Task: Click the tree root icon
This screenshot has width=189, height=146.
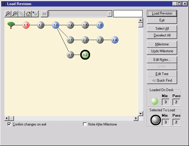Action: pos(11,25)
